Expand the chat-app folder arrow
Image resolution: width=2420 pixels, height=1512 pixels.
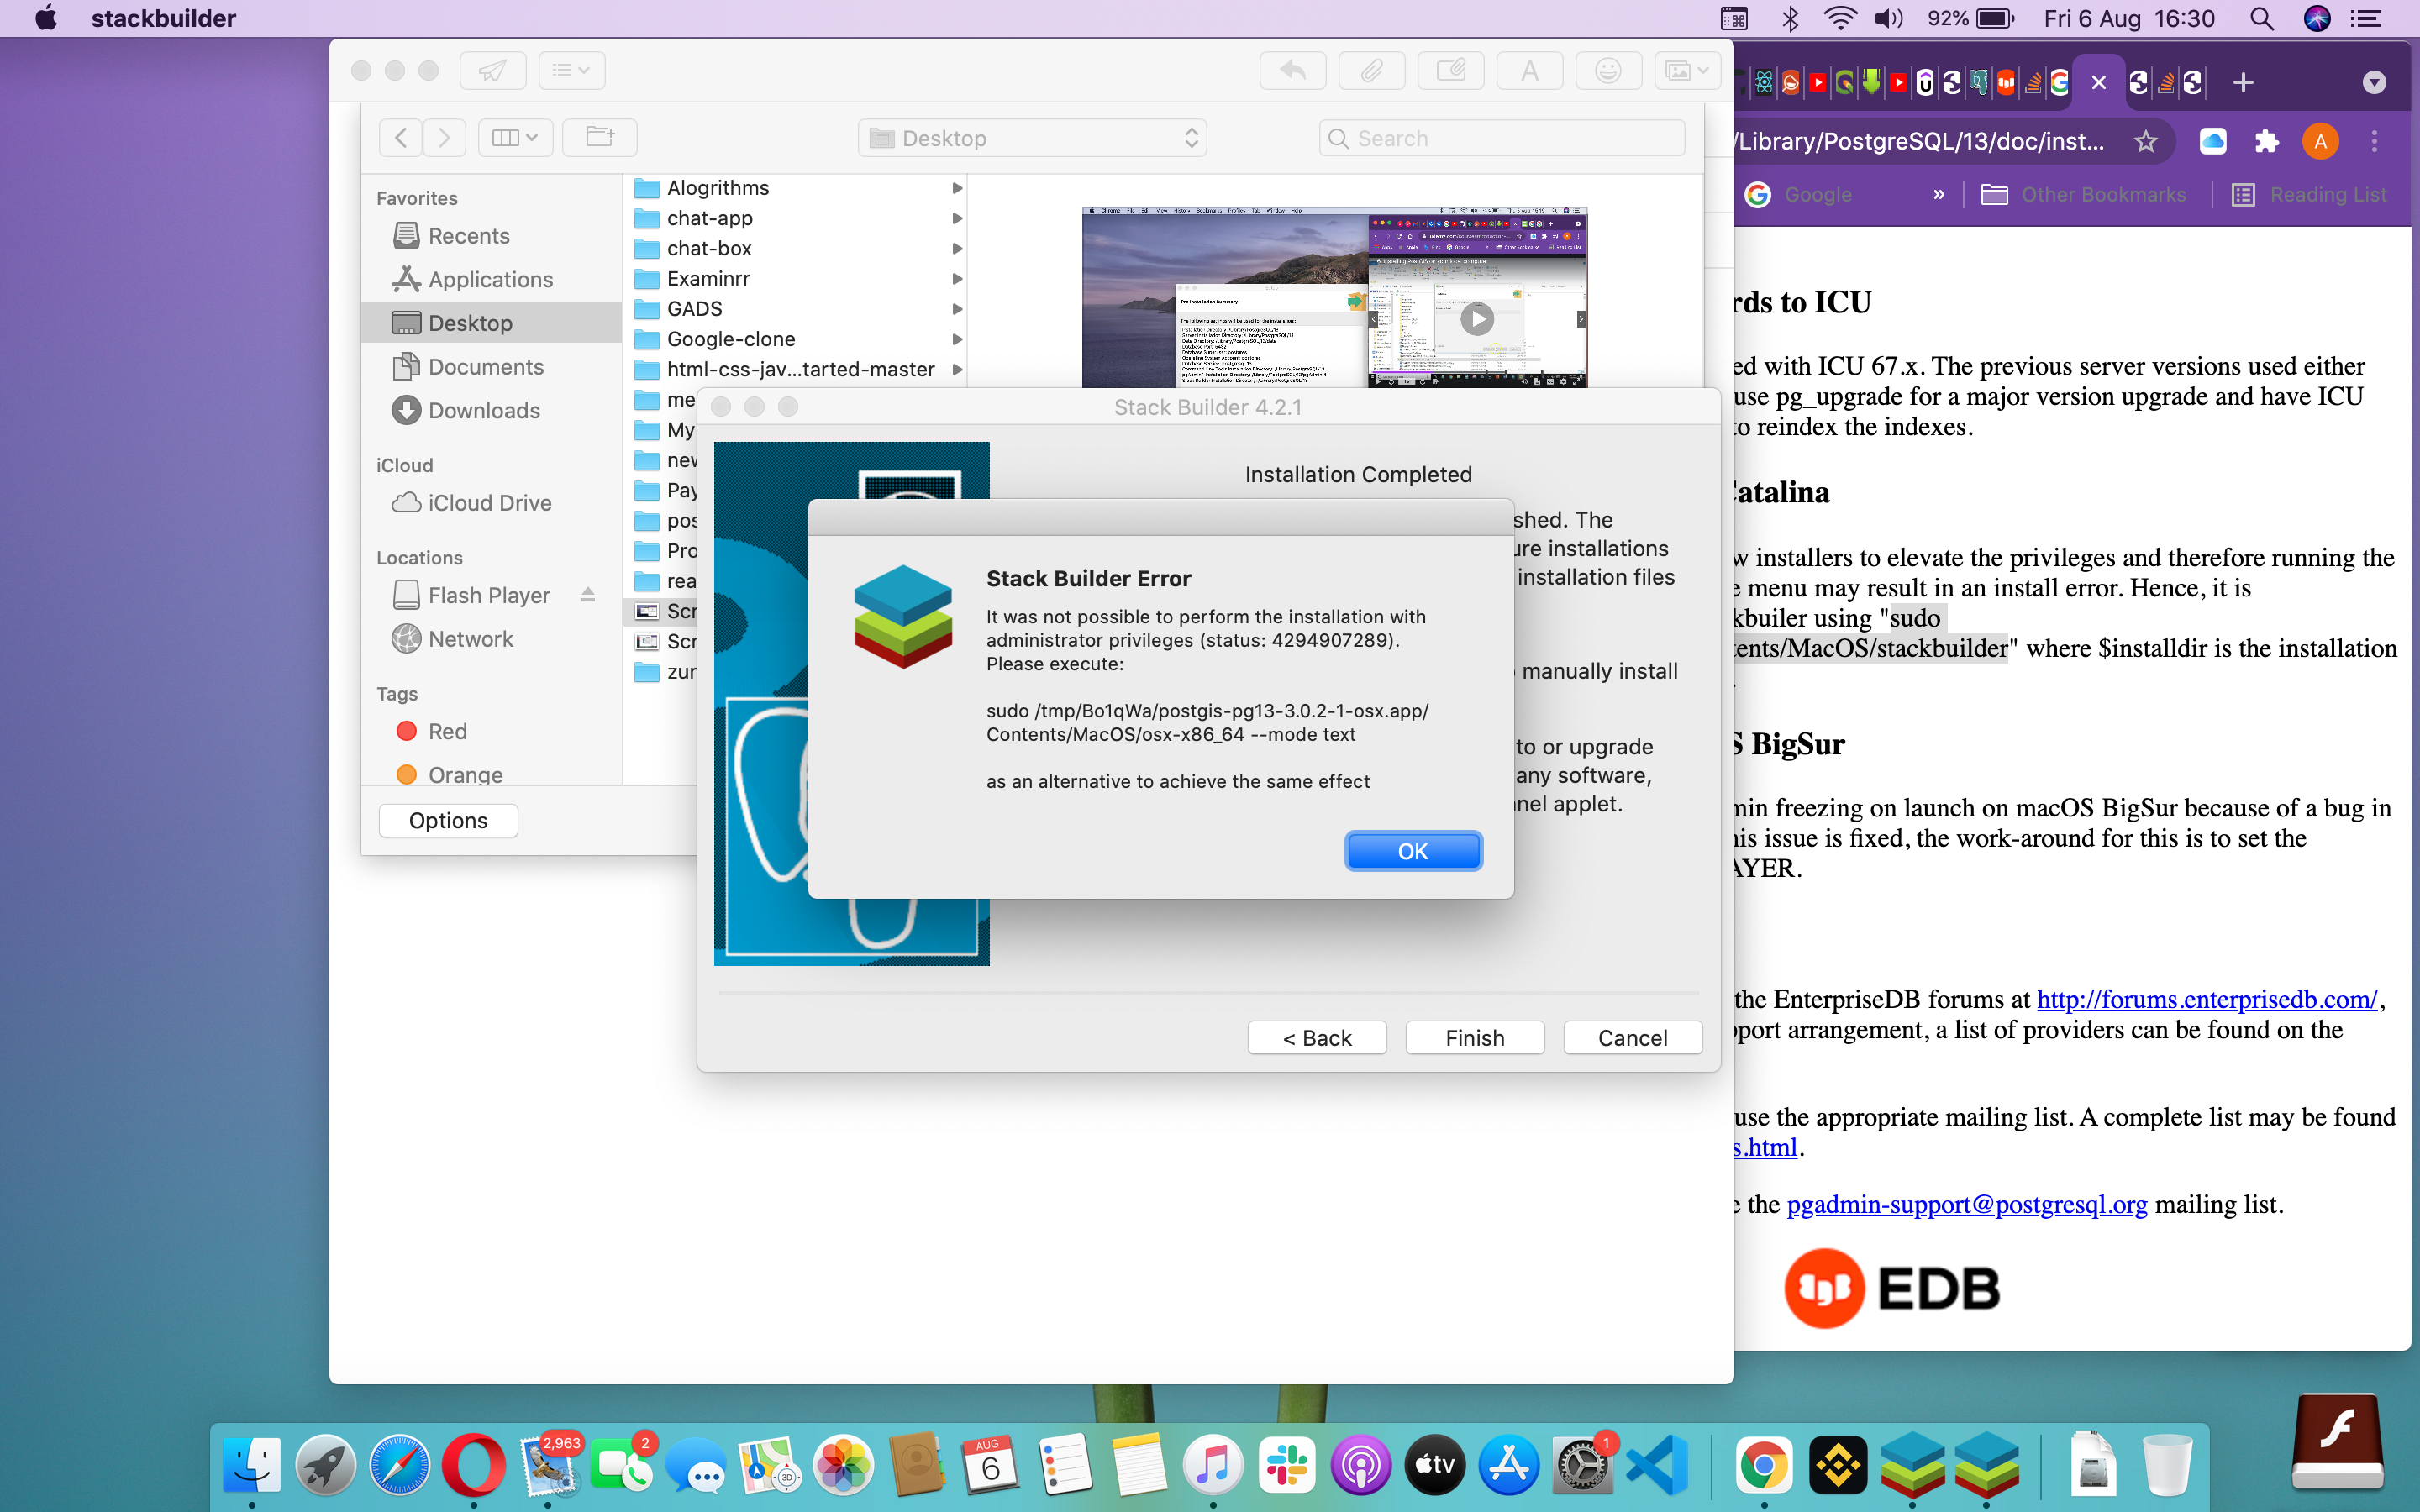[957, 218]
